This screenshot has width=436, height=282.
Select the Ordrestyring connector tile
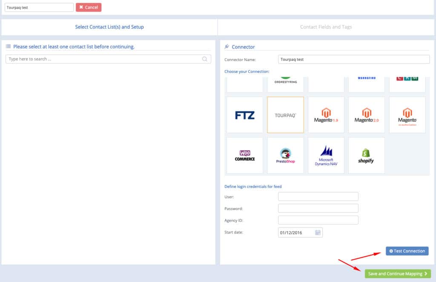click(x=285, y=84)
